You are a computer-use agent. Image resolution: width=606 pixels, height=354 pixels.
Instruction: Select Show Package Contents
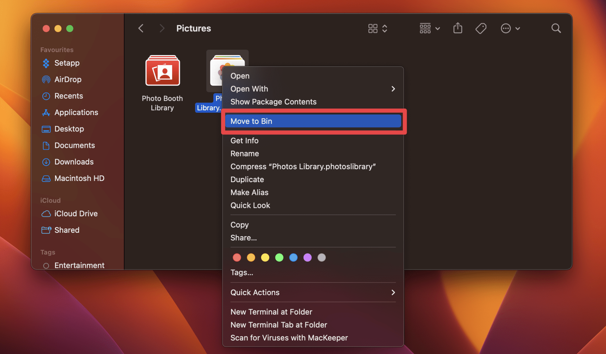(x=273, y=101)
